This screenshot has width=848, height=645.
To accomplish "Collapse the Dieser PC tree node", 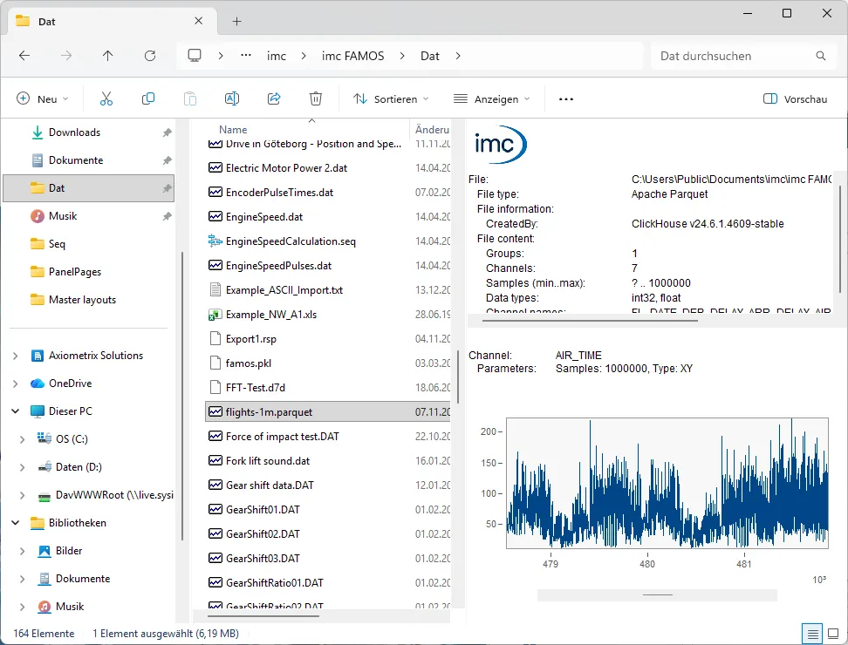I will click(16, 411).
